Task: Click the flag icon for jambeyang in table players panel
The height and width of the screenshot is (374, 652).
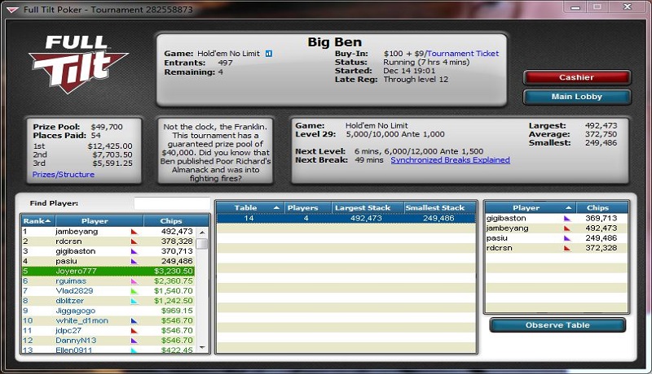Action: tap(566, 228)
